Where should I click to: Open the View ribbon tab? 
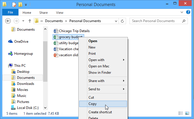tap(60, 13)
